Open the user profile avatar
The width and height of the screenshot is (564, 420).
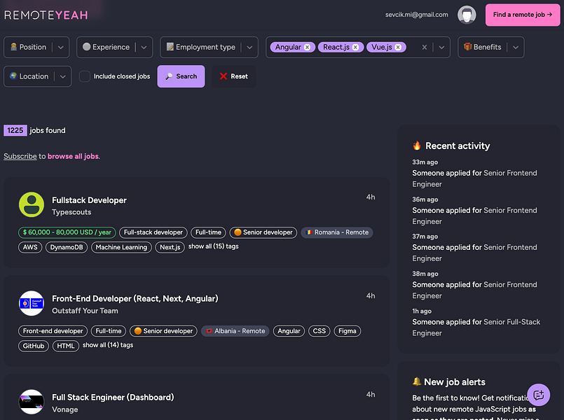coord(467,15)
